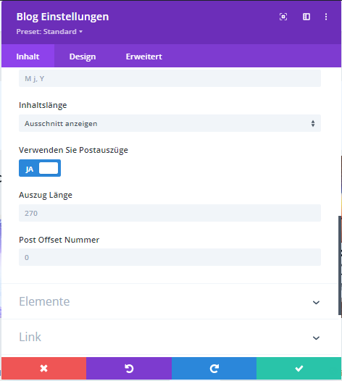Viewport: 342px width, 381px height.
Task: Click the vertical scrollbar of the settings panel
Action: click(340, 265)
